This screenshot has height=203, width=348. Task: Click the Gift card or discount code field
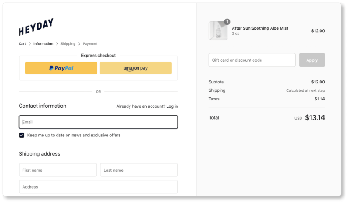(252, 60)
